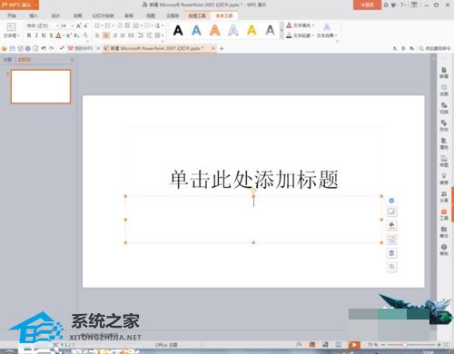
Task: Toggle superscript formatting
Action: pyautogui.click(x=68, y=35)
